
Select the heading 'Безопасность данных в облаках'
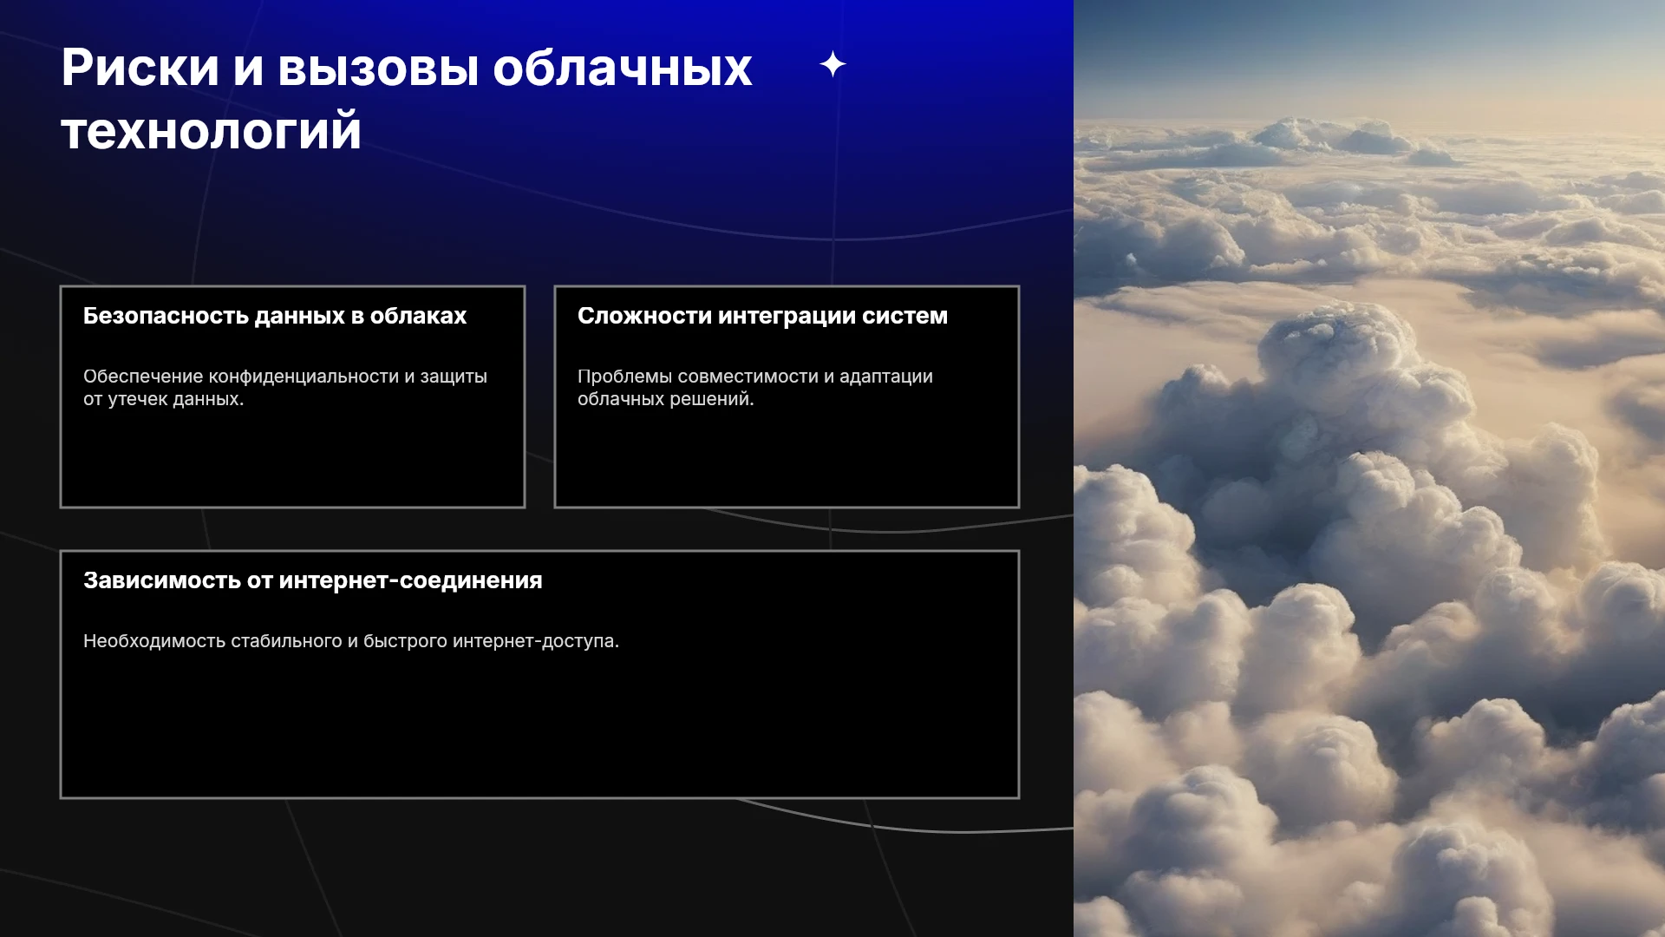point(275,316)
